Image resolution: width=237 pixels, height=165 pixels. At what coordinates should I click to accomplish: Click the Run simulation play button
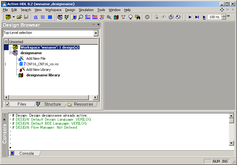pos(190,17)
